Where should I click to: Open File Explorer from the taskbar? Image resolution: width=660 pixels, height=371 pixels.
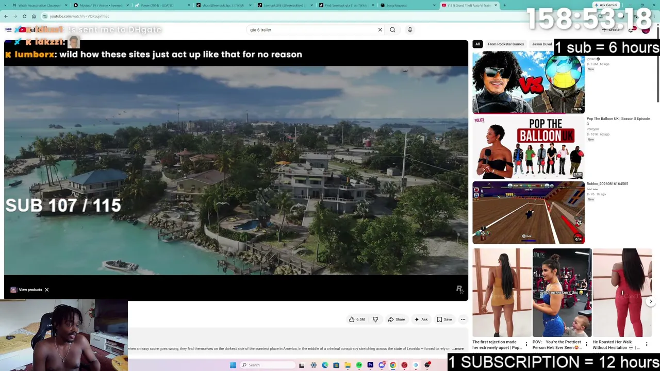click(x=348, y=365)
